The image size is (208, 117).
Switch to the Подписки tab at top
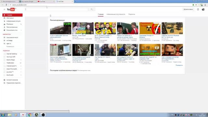132,14
